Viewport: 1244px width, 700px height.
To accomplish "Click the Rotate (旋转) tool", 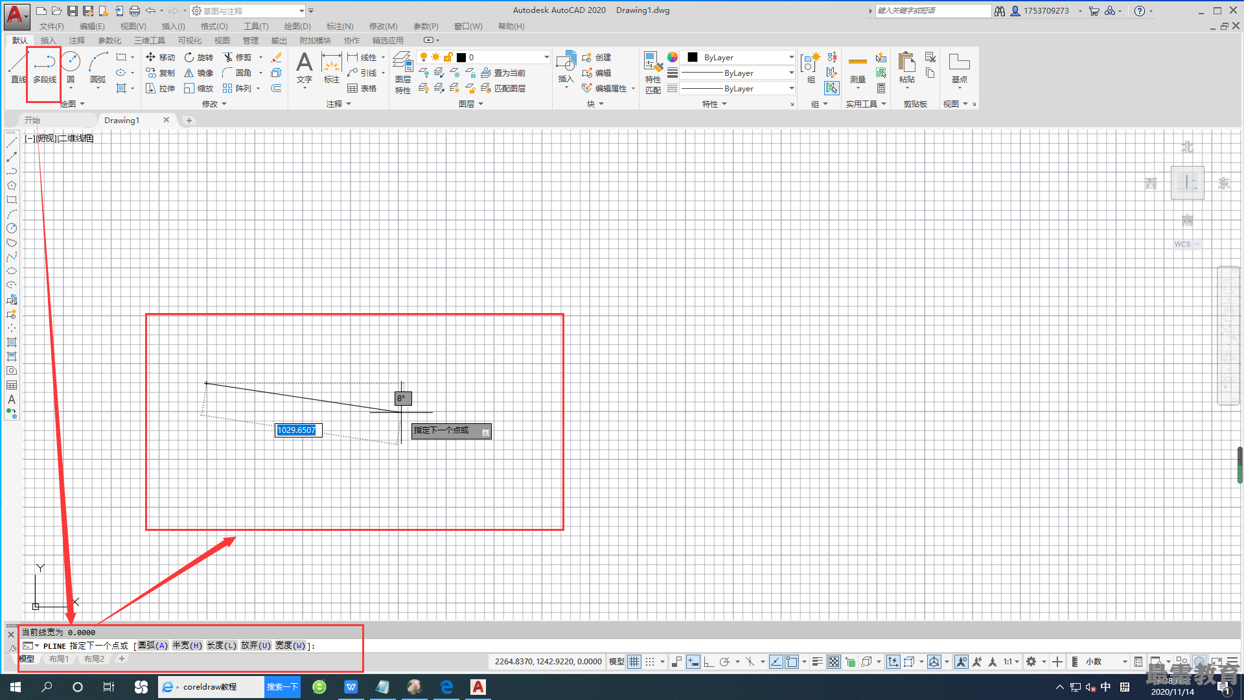I will [199, 57].
